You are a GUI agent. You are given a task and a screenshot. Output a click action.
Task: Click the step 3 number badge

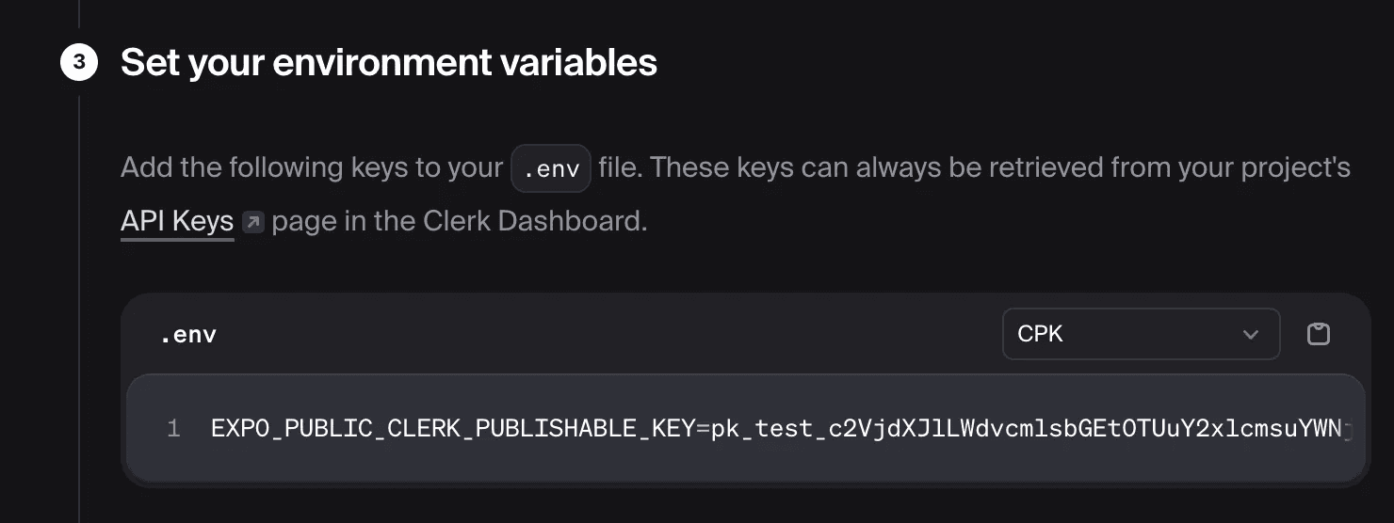pos(79,63)
